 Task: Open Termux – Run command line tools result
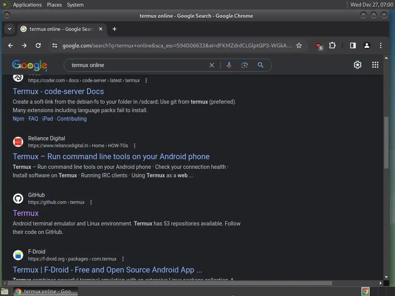tap(111, 156)
